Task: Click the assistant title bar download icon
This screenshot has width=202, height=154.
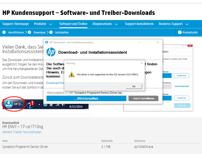Action: point(47,42)
